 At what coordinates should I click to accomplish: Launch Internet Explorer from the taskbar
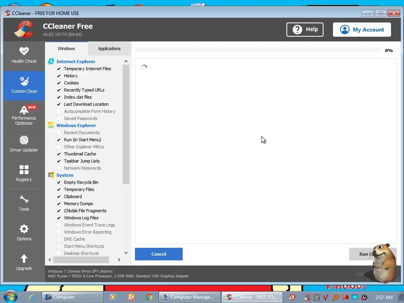(x=32, y=297)
